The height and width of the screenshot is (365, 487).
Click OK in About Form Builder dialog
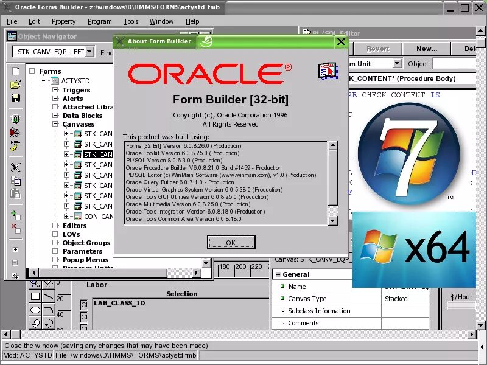coord(231,242)
